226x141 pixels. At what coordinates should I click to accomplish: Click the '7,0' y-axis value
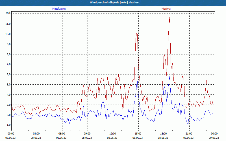click(9, 64)
